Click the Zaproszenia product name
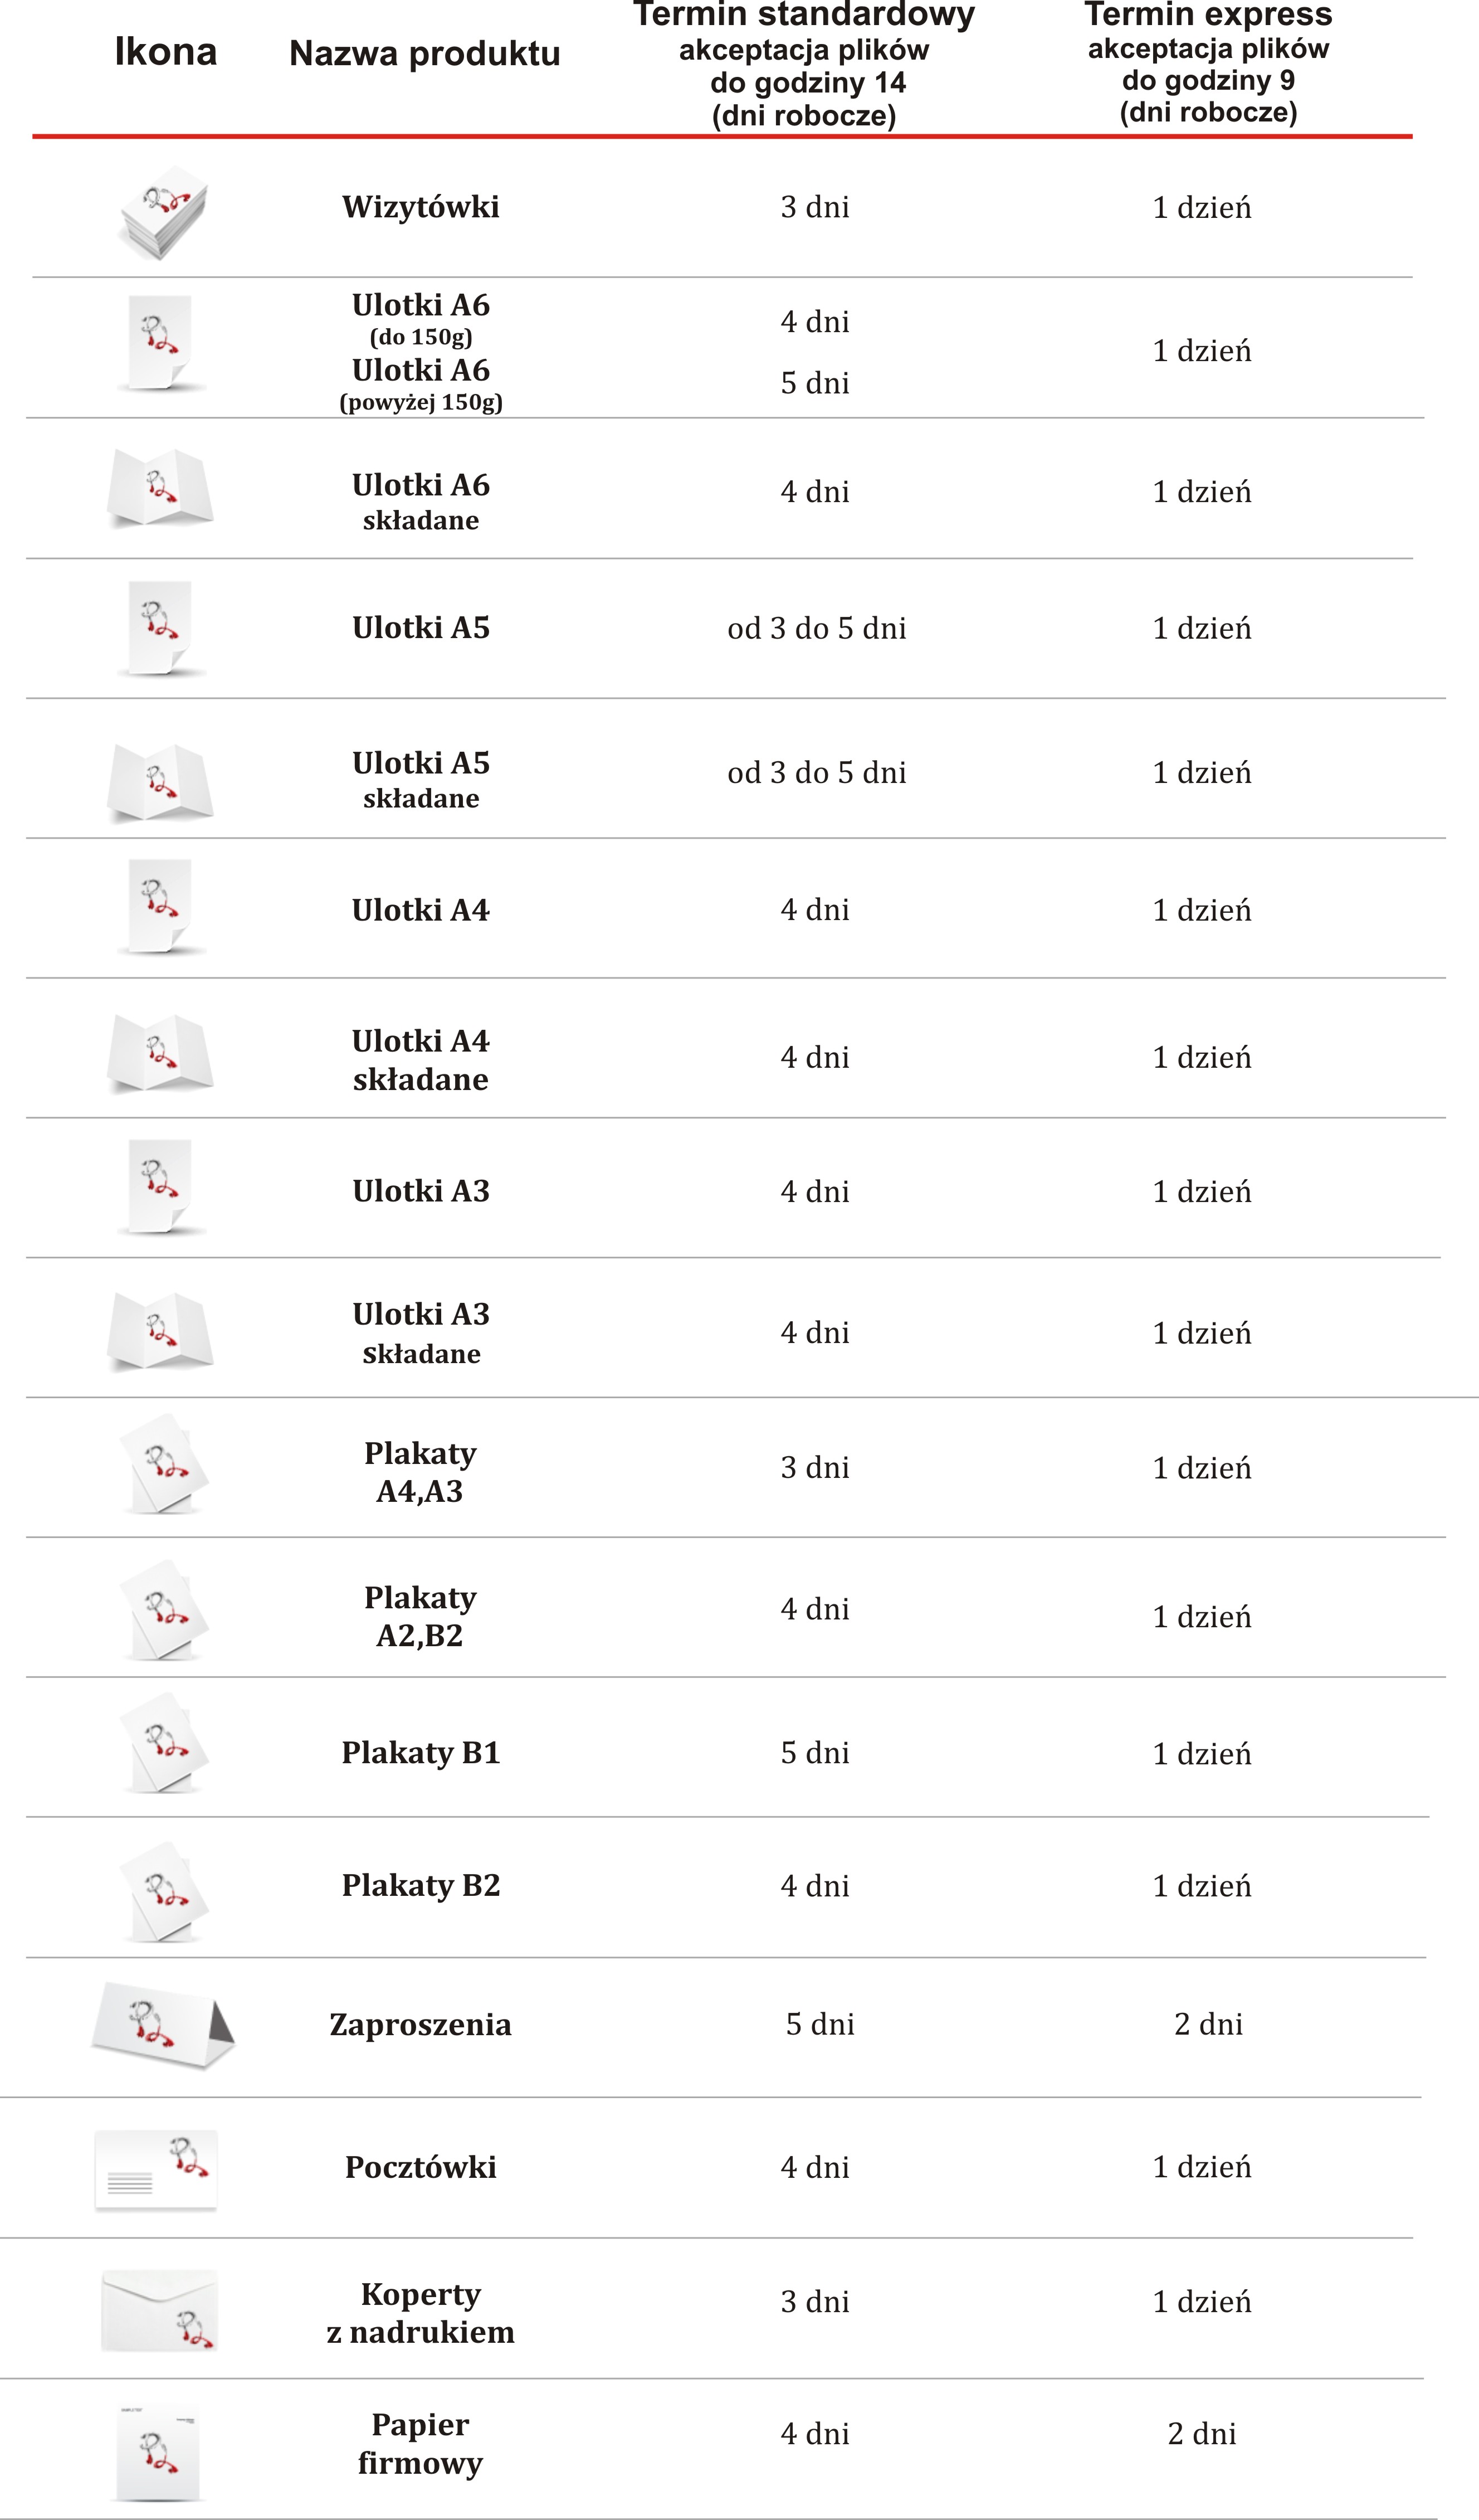 pos(421,2024)
